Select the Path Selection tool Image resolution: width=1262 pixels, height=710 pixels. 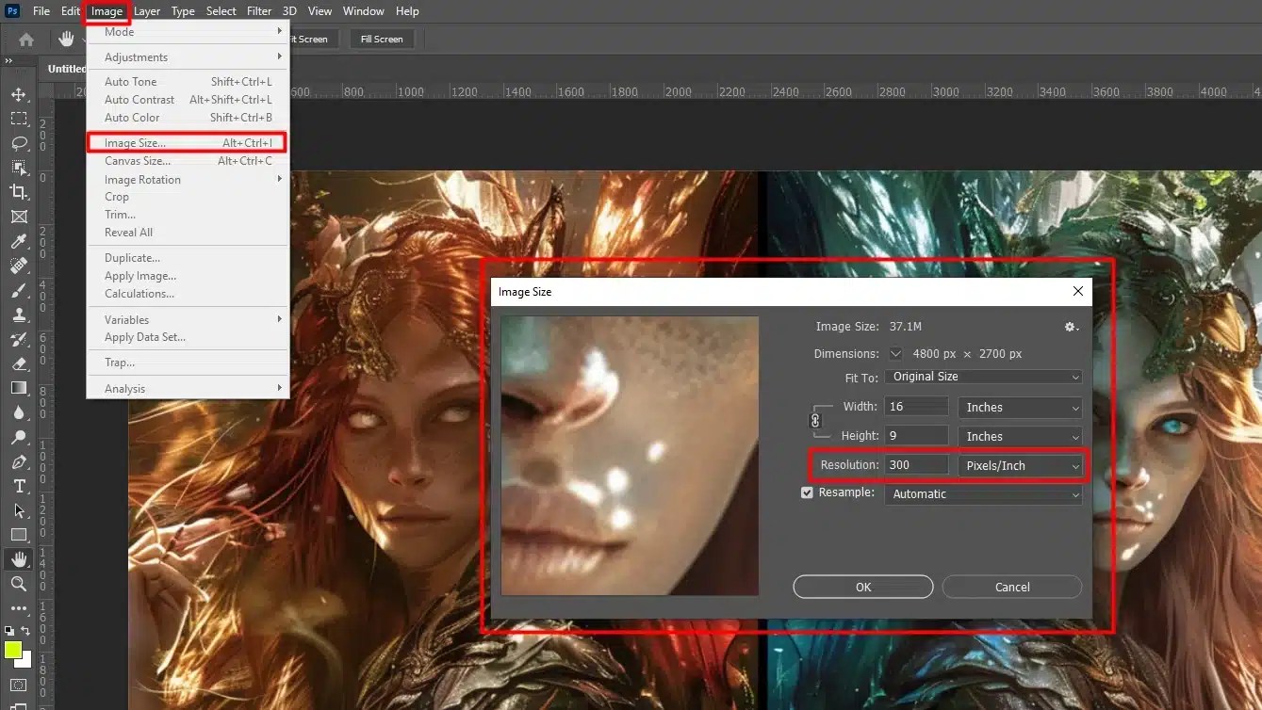pyautogui.click(x=18, y=510)
